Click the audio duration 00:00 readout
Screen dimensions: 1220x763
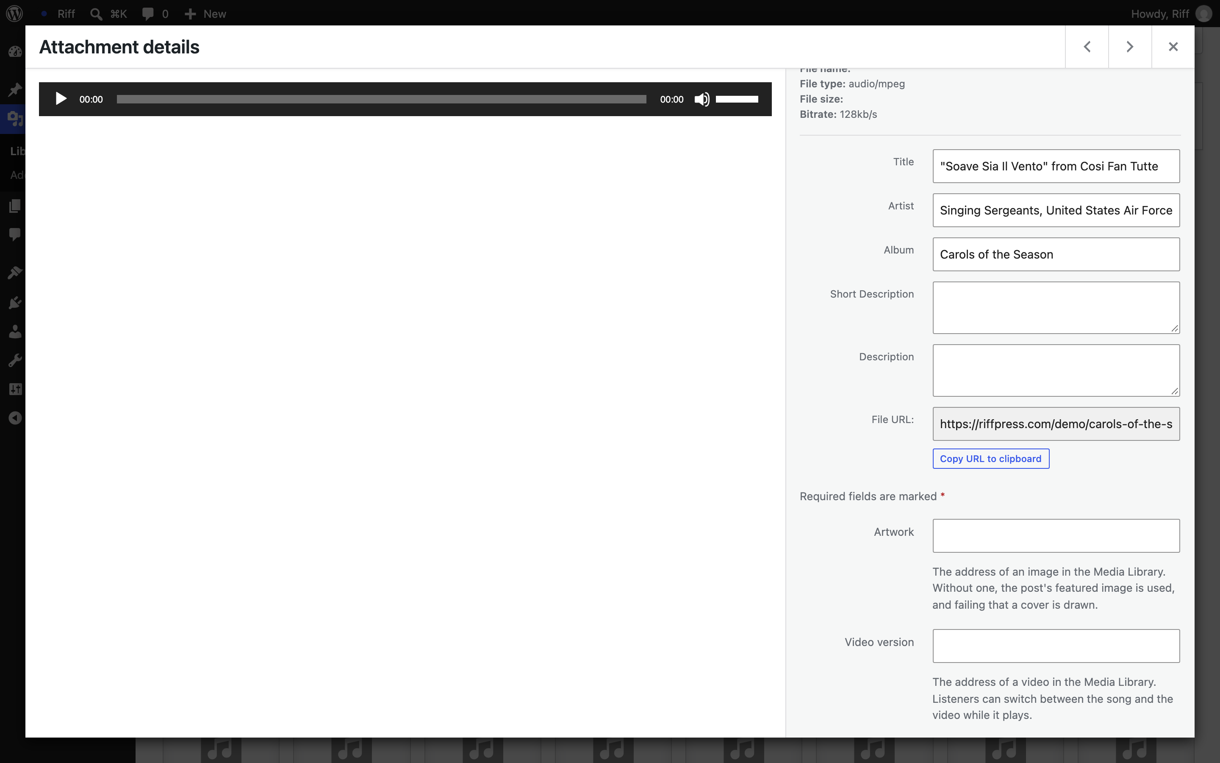[x=671, y=100]
